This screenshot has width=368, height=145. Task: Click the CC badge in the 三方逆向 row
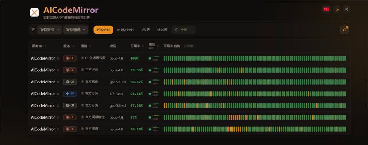70,70
